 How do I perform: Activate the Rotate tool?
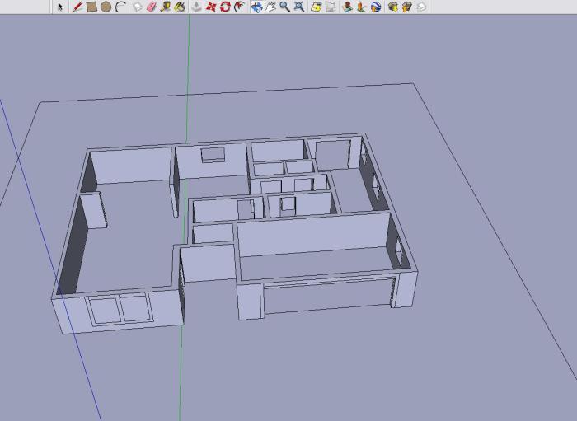click(224, 7)
